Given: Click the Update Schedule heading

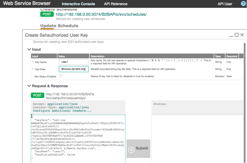Looking at the screenshot, I should pos(59,26).
